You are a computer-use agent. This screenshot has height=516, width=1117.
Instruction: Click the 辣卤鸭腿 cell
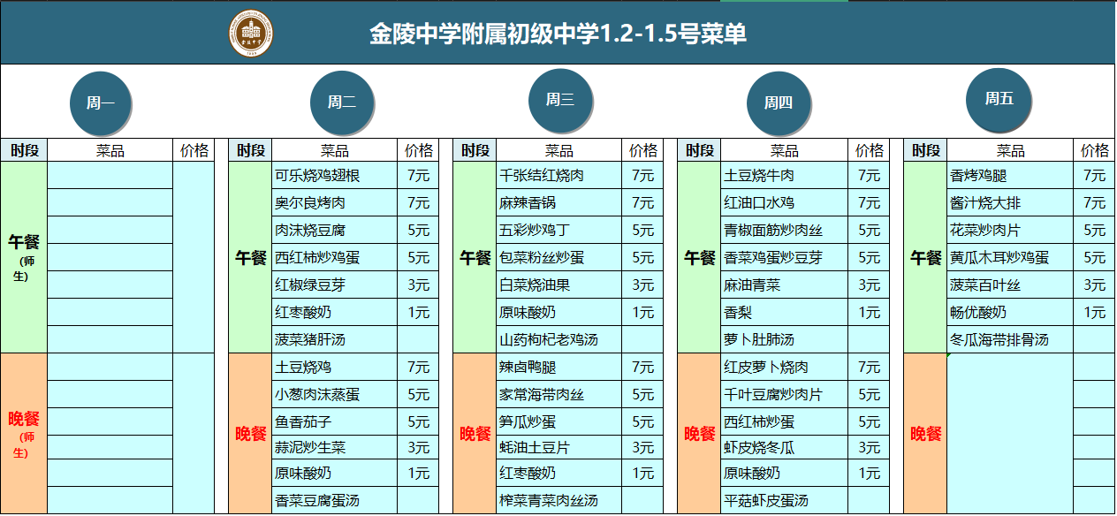559,367
